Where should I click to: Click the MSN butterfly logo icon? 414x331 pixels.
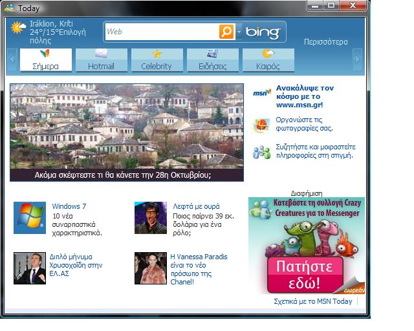tap(262, 92)
